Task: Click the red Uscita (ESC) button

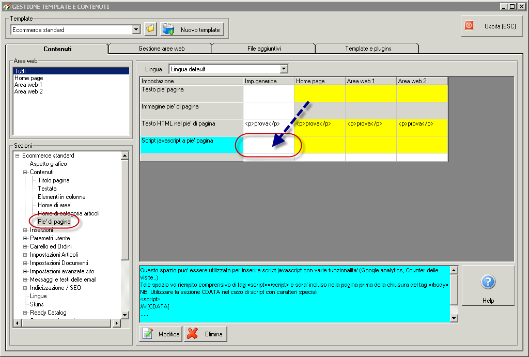Action: point(491,26)
